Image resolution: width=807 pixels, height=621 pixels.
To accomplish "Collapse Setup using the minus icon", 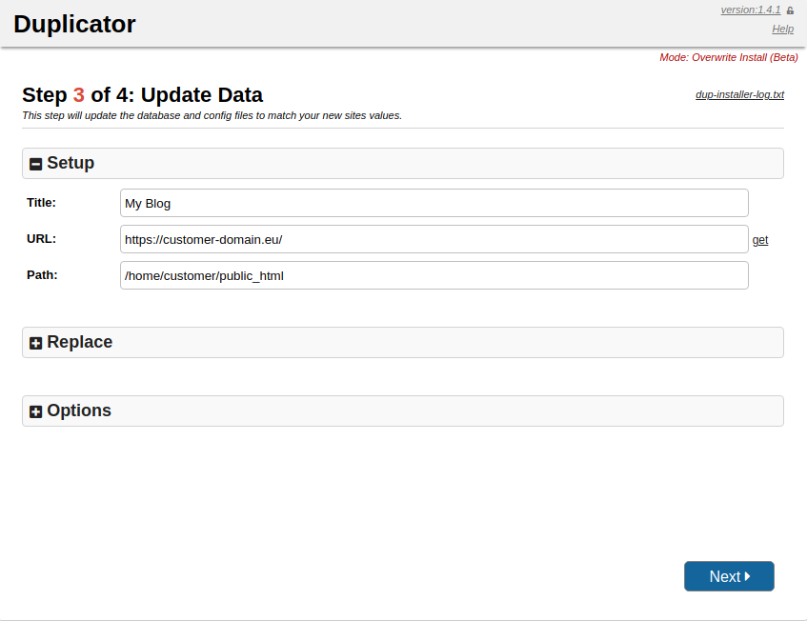I will (x=35, y=164).
